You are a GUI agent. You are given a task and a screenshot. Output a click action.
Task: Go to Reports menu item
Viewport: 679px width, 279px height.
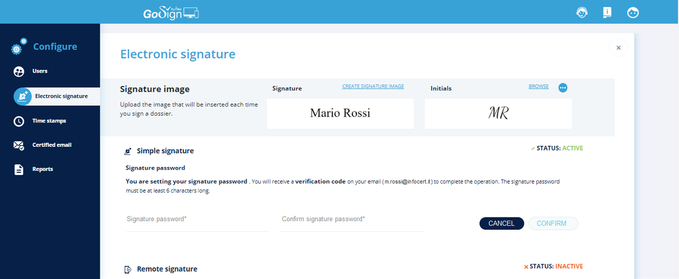[x=42, y=169]
